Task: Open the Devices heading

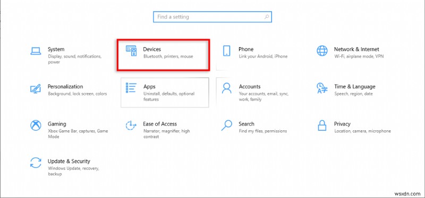Action: [152, 49]
